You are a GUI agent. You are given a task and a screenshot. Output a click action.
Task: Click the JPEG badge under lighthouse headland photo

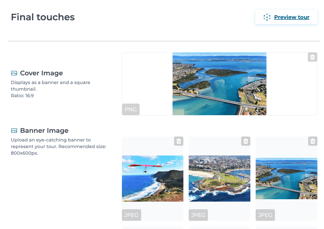198,215
